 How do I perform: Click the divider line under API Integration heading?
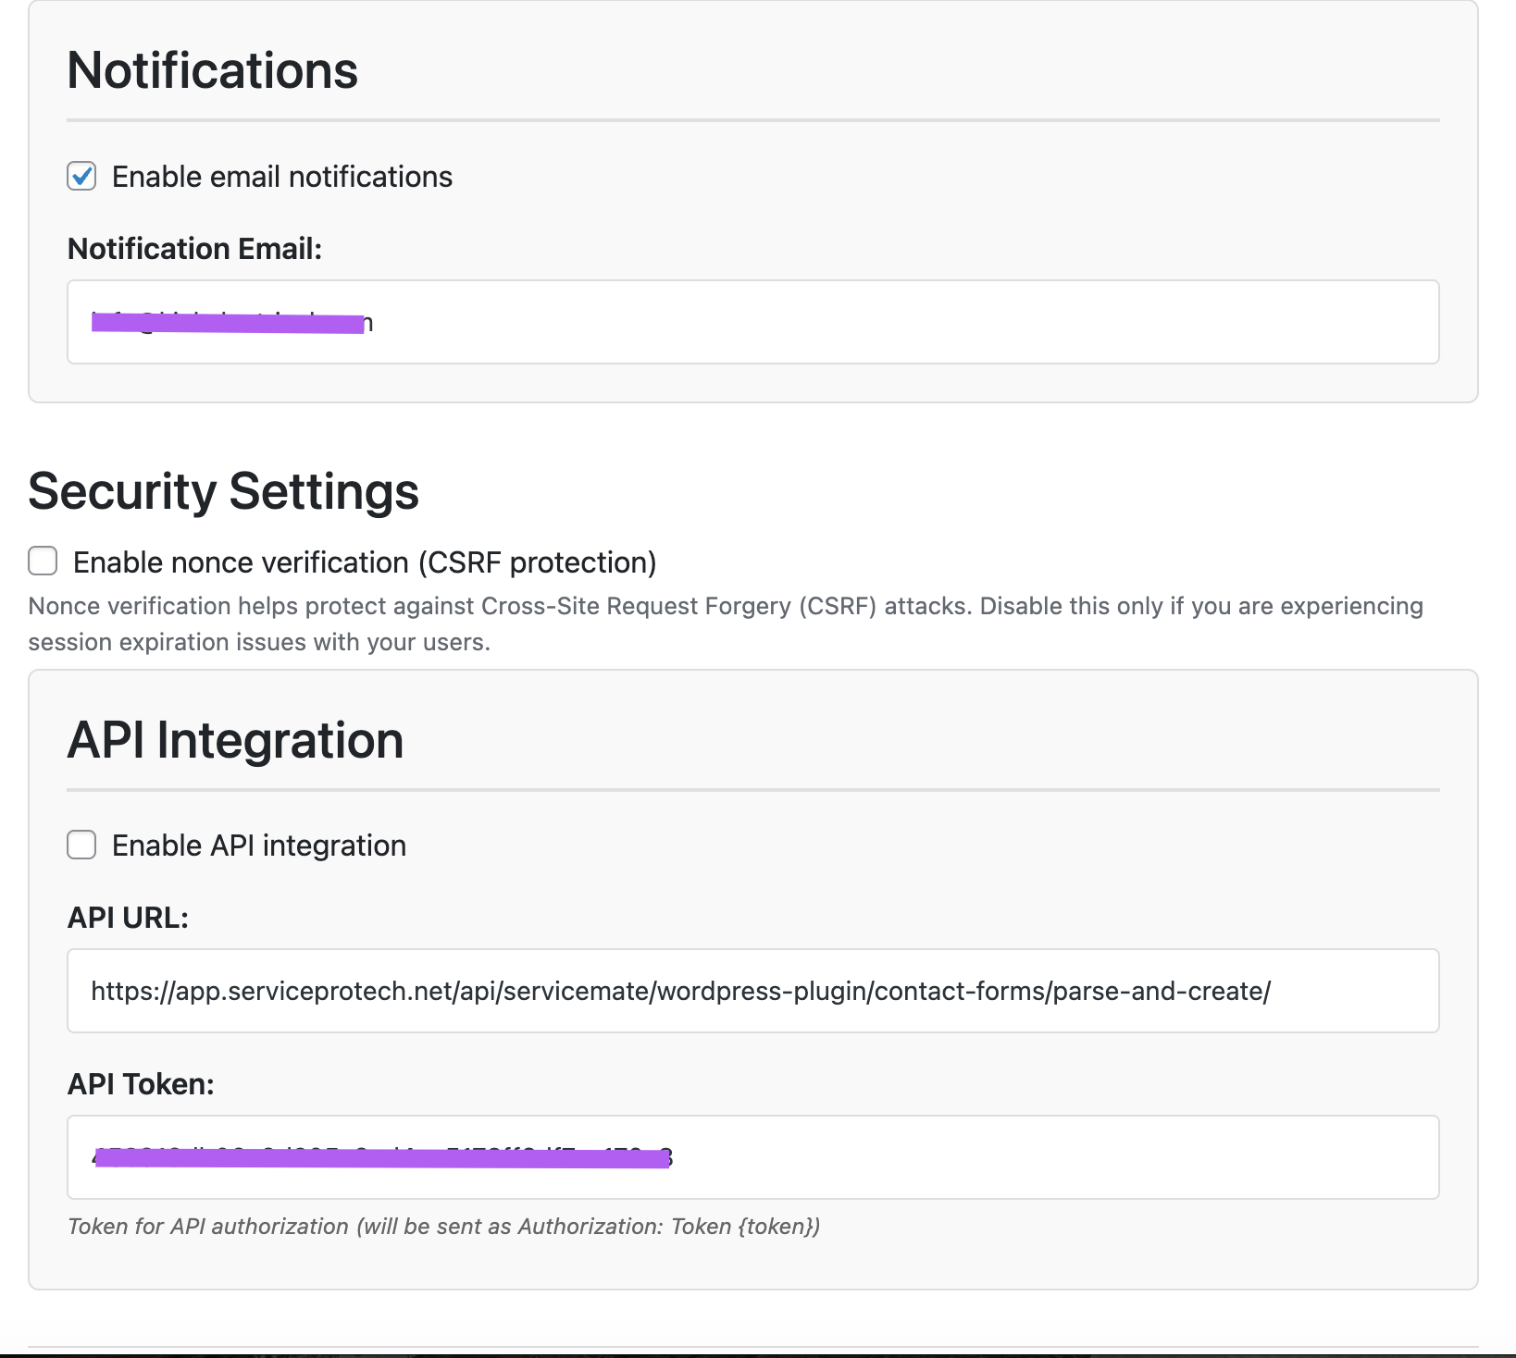[x=752, y=790]
